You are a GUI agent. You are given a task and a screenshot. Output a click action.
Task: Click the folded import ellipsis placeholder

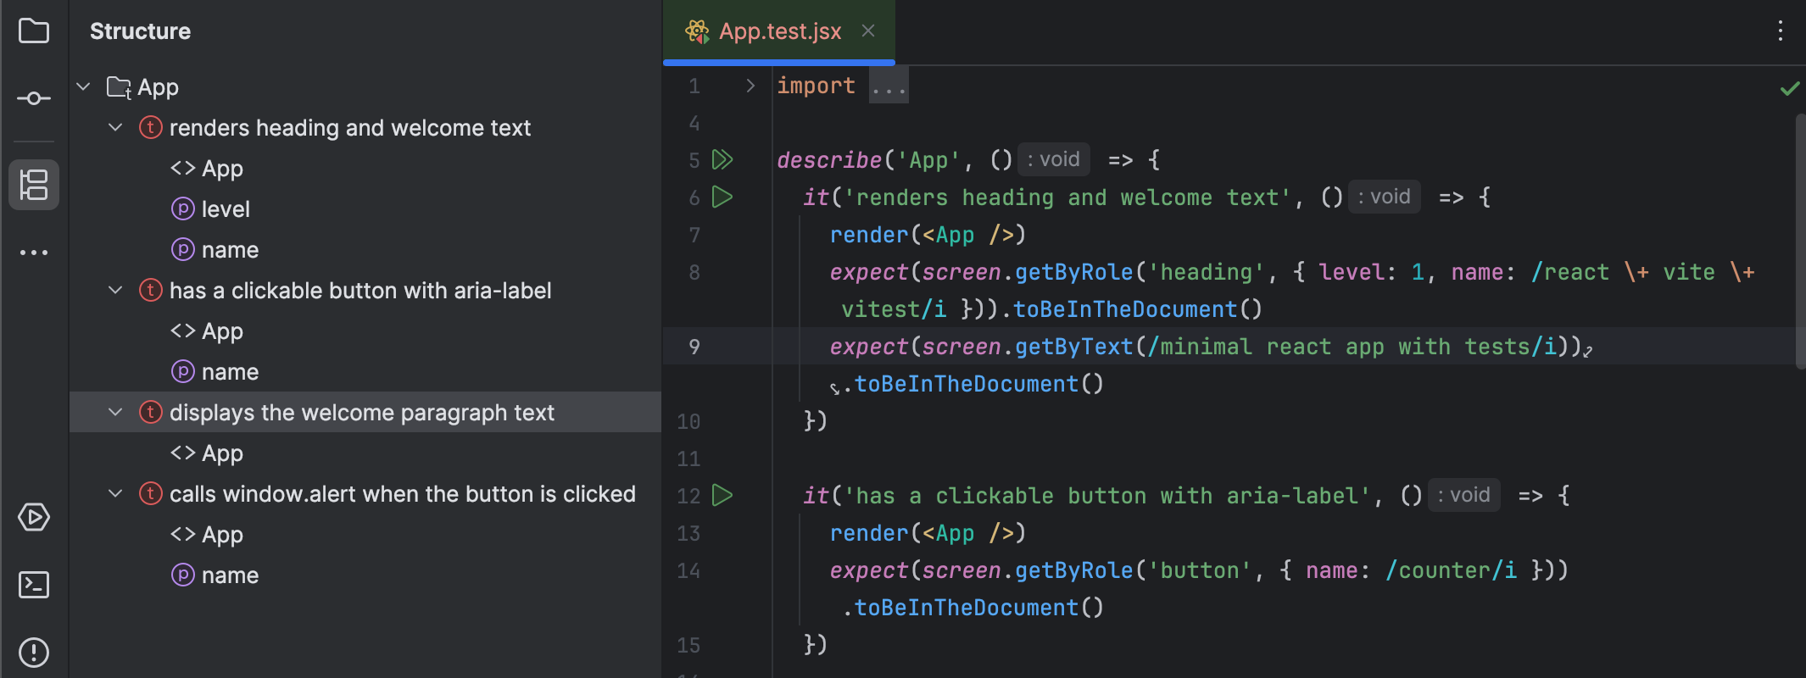pos(889,86)
